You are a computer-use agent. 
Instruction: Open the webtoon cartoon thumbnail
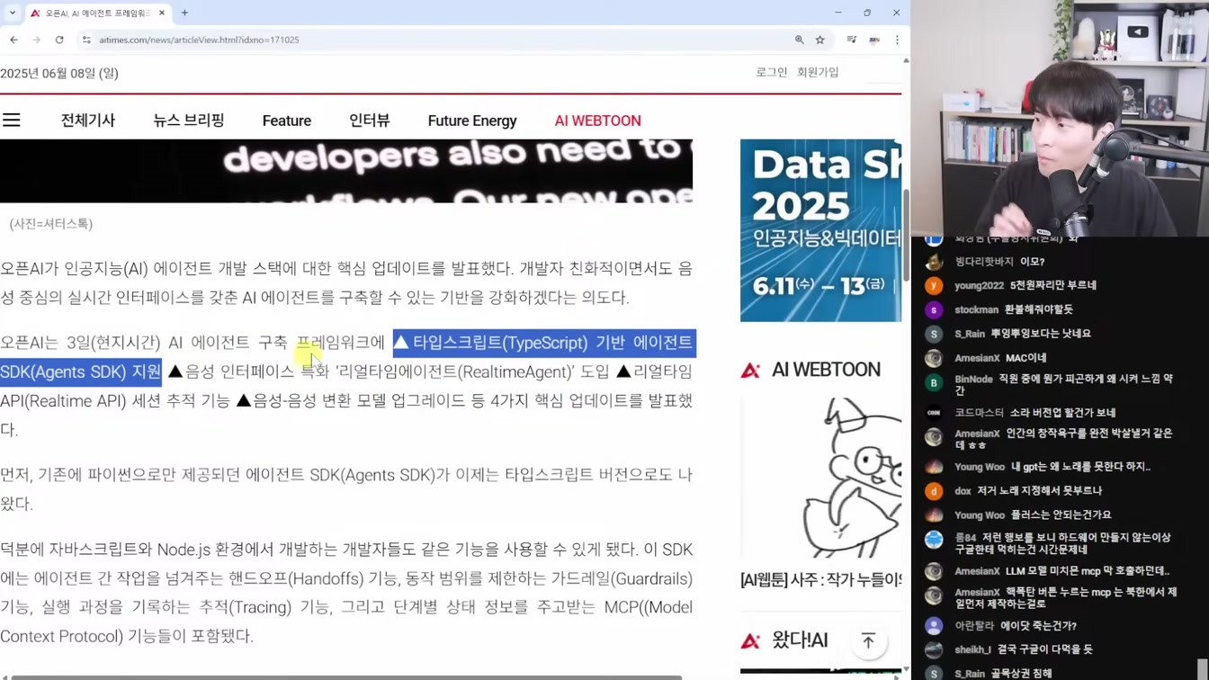820,478
